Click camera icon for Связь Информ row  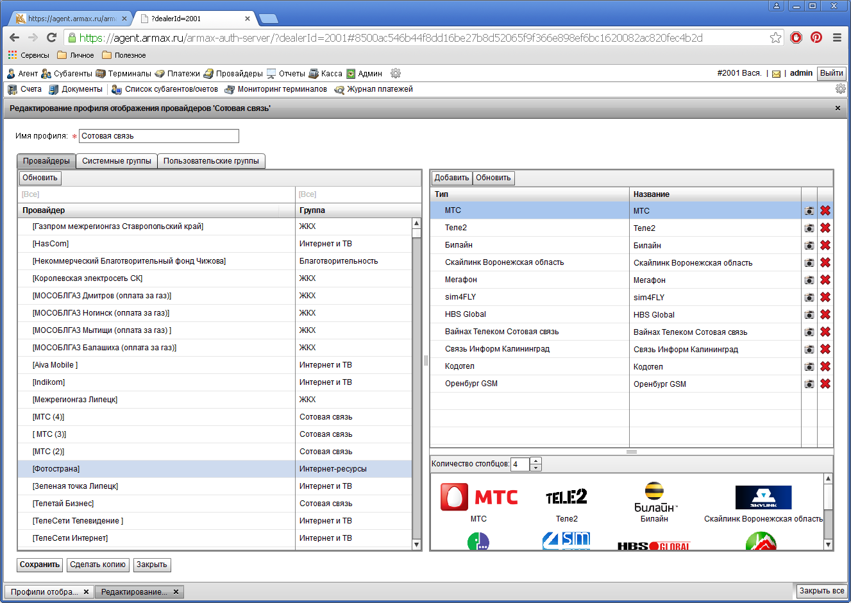pyautogui.click(x=809, y=349)
